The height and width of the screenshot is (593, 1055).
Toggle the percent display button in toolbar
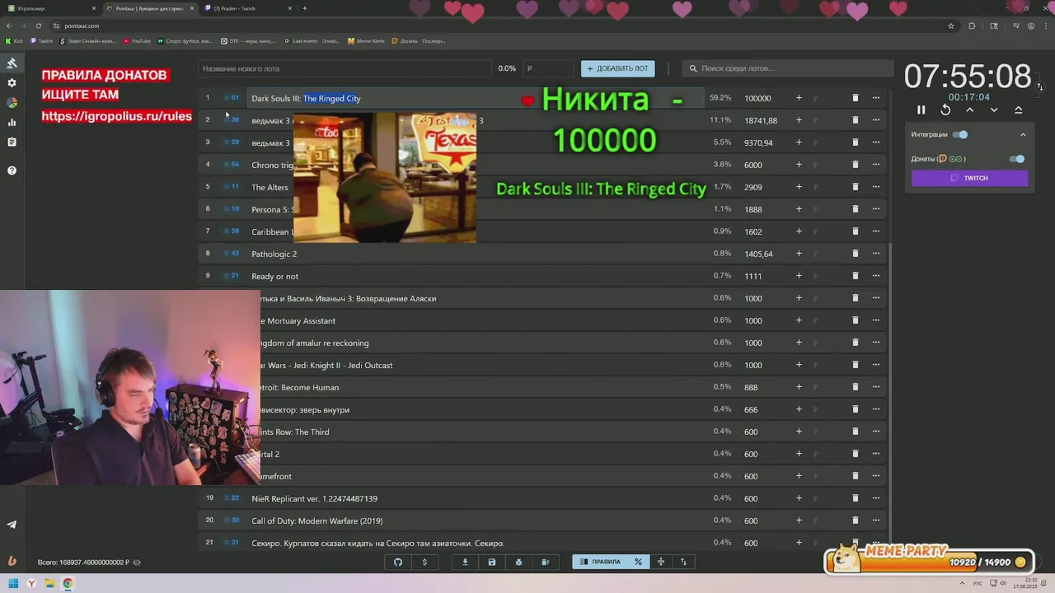638,562
